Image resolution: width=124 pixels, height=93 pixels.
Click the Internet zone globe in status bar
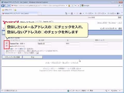click(x=68, y=91)
